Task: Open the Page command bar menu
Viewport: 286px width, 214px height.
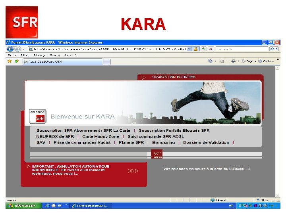Action: 249,61
